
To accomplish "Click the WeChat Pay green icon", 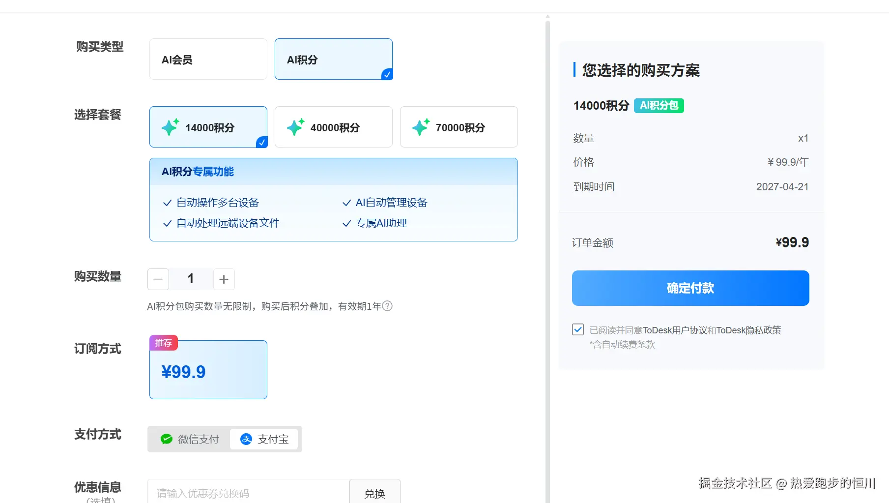I will coord(167,439).
